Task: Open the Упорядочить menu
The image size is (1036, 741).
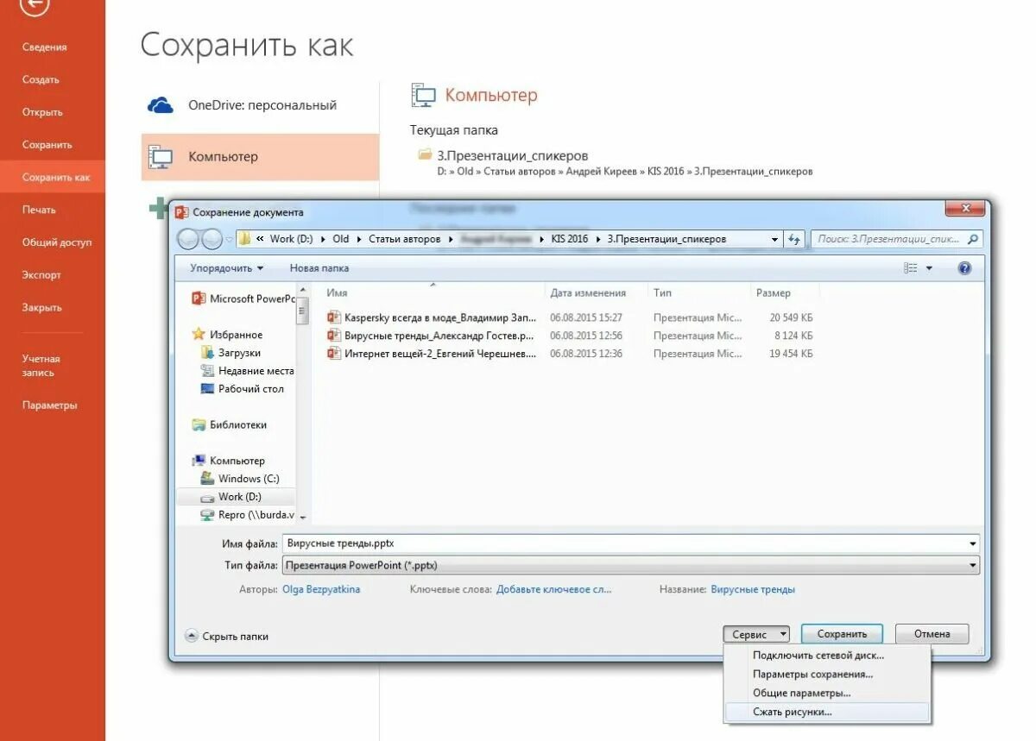Action: click(x=227, y=268)
